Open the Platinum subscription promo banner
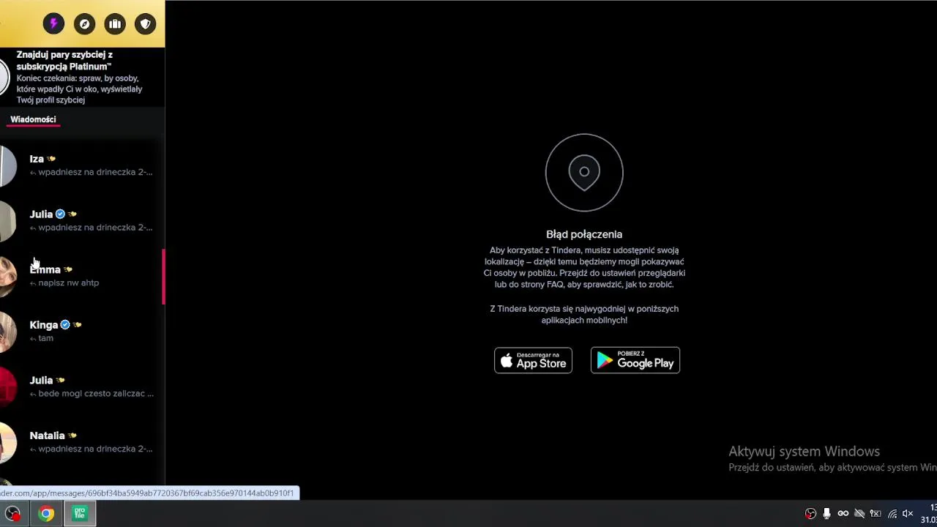This screenshot has width=937, height=527. click(82, 77)
